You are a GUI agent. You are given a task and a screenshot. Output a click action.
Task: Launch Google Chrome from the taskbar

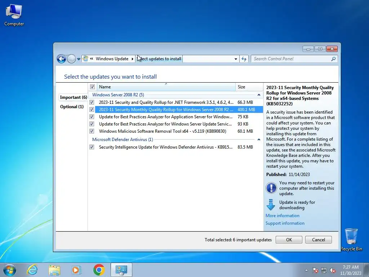[99, 270]
